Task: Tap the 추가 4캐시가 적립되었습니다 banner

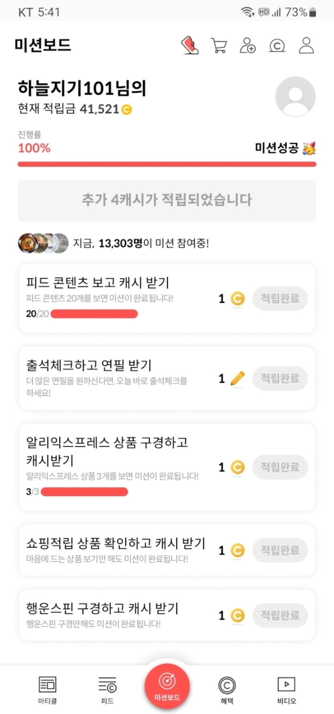Action: pos(167,200)
